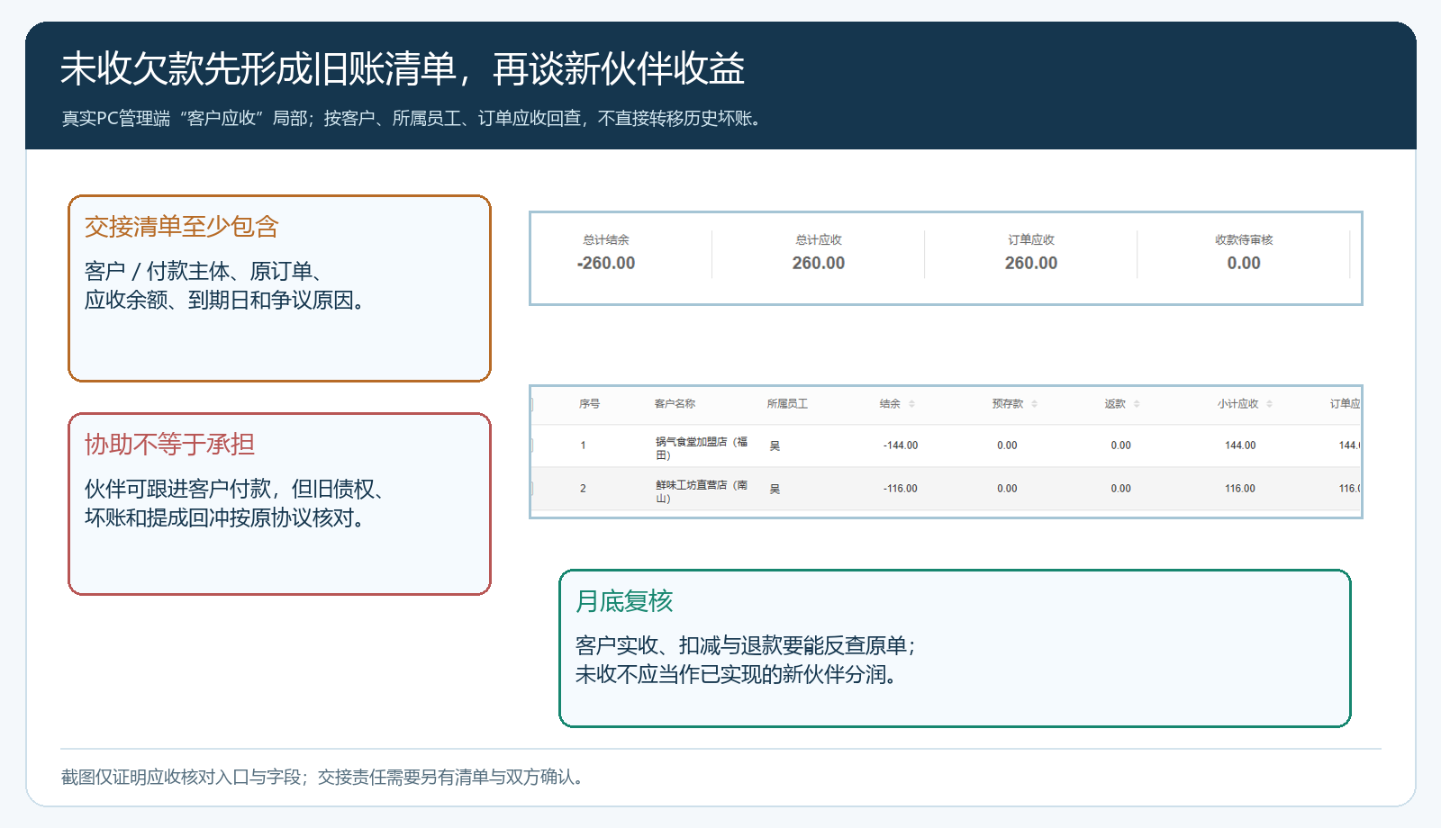Viewport: 1441px width, 828px height.
Task: Click the -144.00 结余 cell in row 1
Action: 901,445
